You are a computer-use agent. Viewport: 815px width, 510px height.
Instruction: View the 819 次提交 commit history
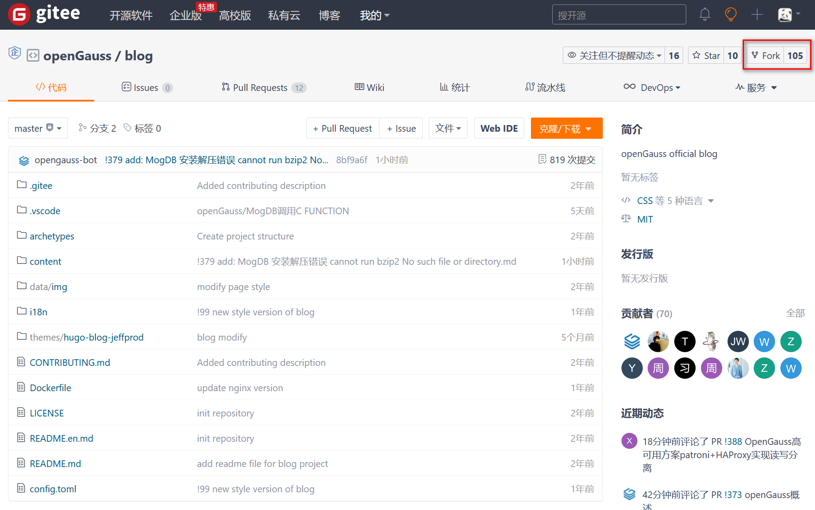(x=567, y=160)
